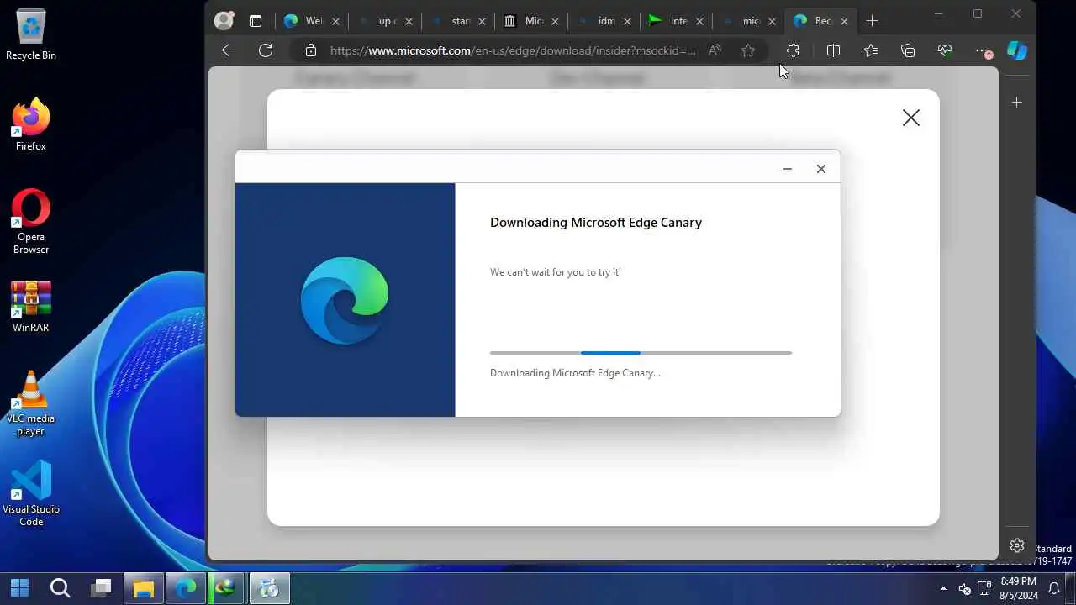Open taskbar Search

point(60,587)
